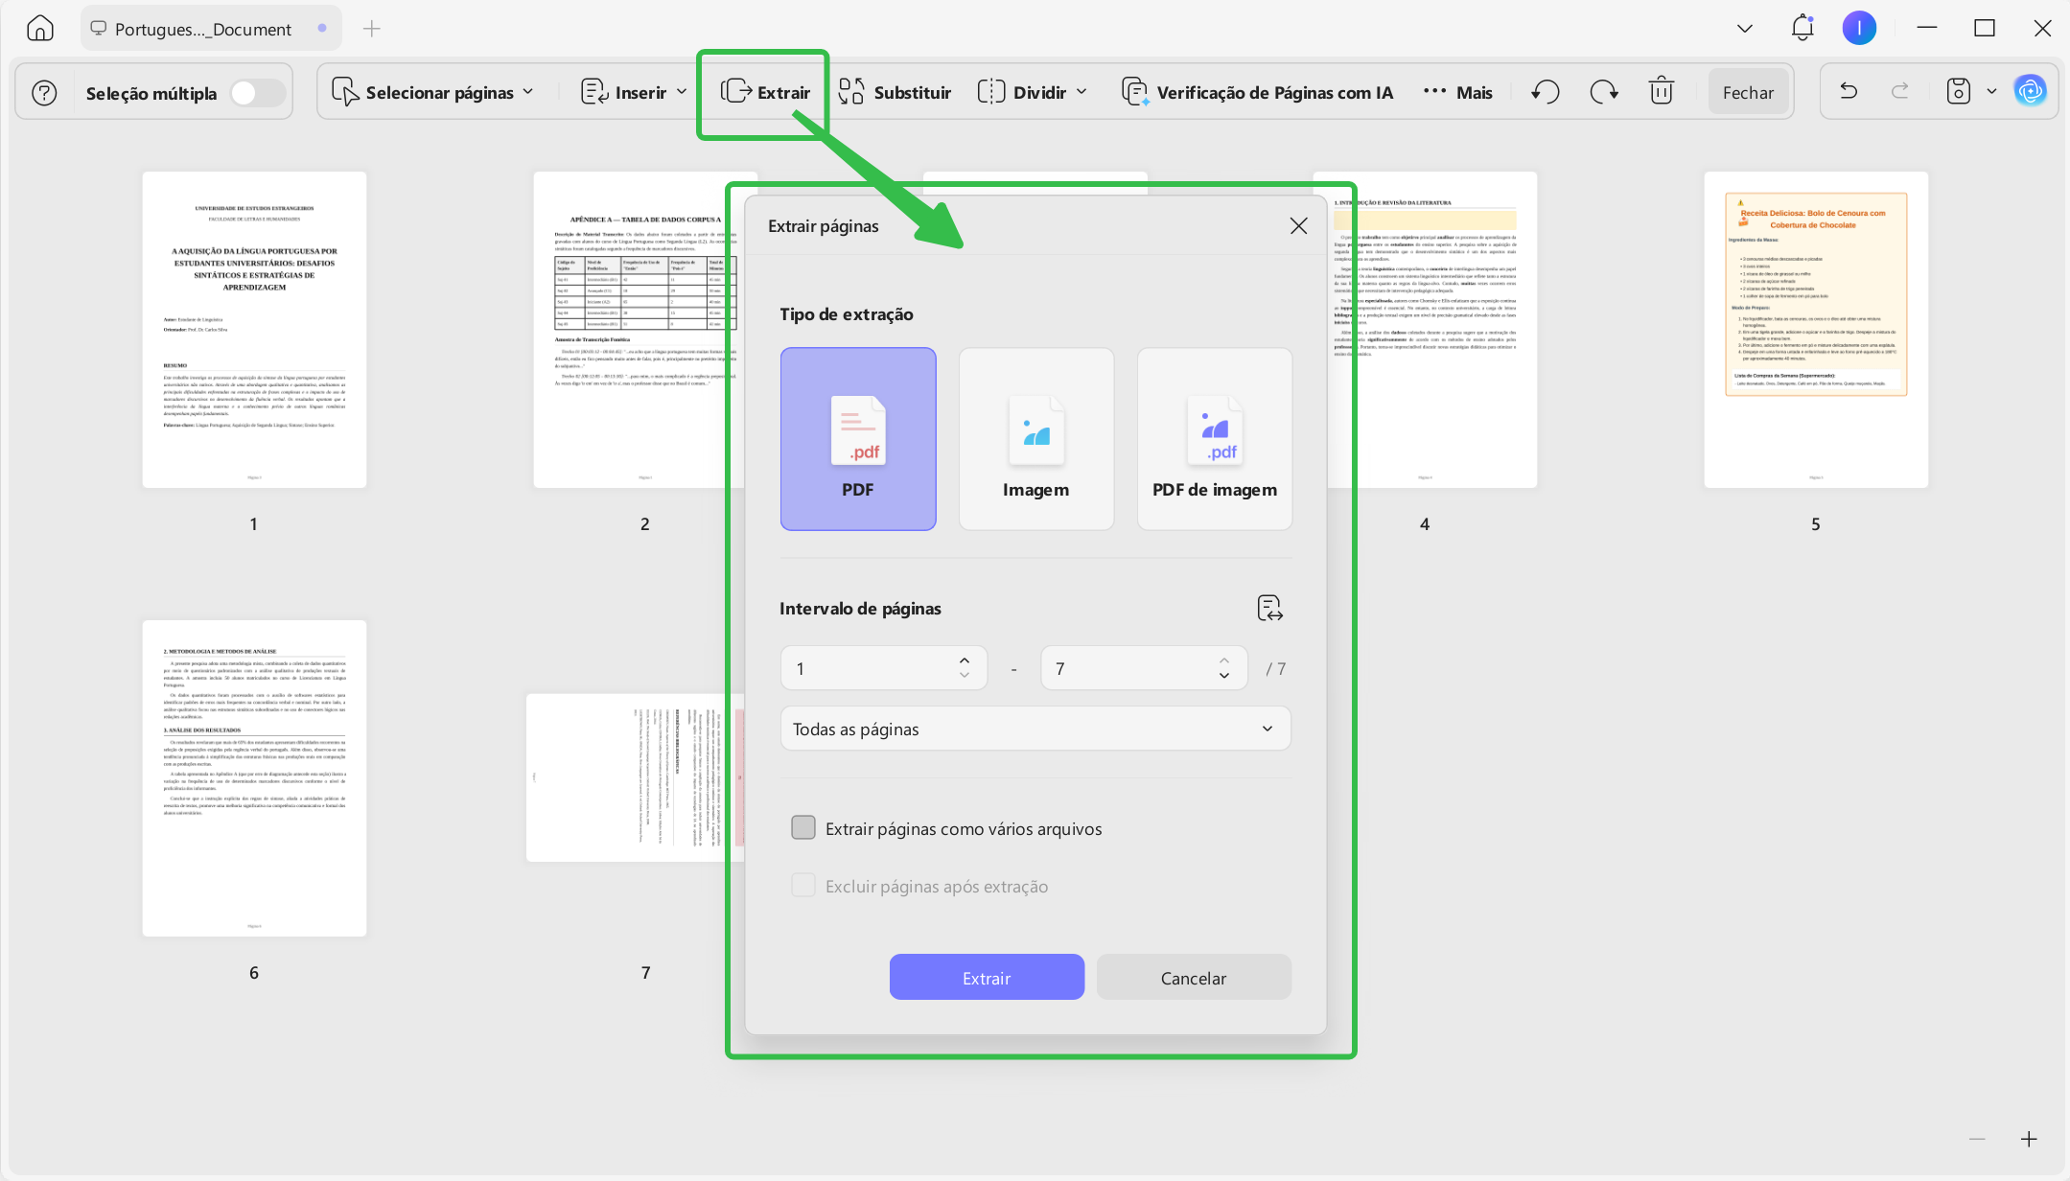Rotate pages counterclockwise icon
The image size is (2070, 1181).
point(1545,92)
